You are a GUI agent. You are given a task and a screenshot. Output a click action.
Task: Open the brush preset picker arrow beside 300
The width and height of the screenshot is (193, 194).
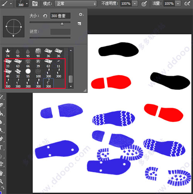[x=27, y=3]
